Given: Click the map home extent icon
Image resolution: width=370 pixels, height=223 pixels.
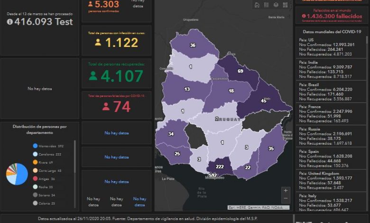Looking at the screenshot, I should click(257, 5).
